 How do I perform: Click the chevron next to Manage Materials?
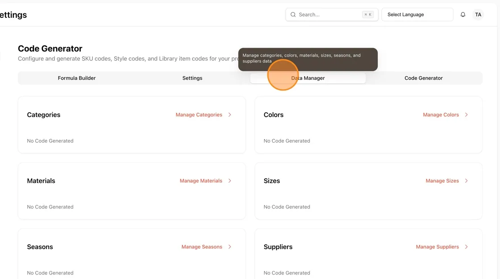[x=229, y=181]
